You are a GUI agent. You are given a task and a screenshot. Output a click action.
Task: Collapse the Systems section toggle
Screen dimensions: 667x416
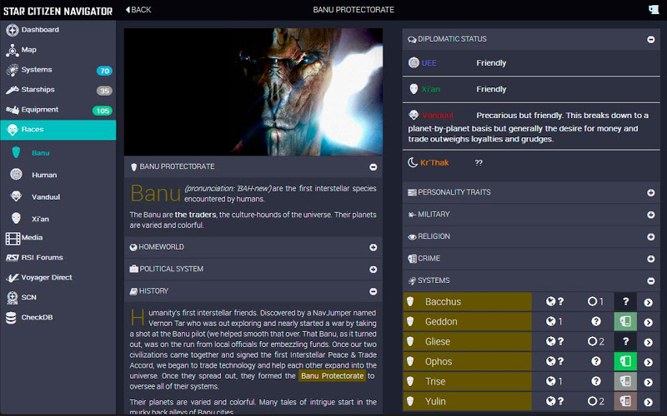pos(650,281)
